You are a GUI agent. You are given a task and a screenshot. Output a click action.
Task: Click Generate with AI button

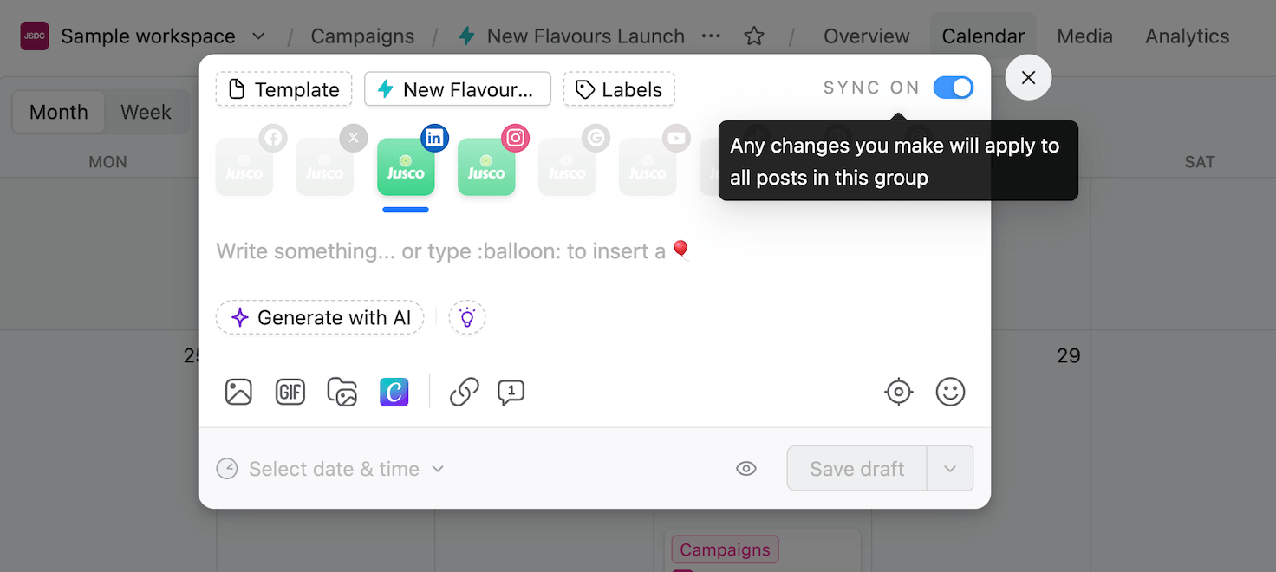click(320, 318)
